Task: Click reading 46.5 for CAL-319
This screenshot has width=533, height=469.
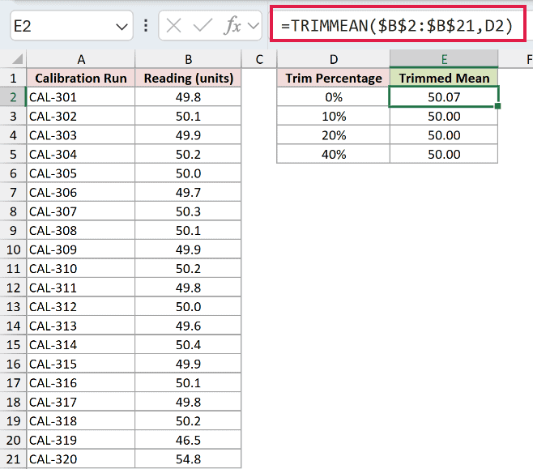Action: coord(188,440)
